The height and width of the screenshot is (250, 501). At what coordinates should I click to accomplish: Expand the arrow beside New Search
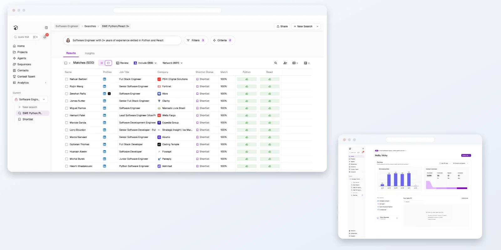click(x=318, y=27)
